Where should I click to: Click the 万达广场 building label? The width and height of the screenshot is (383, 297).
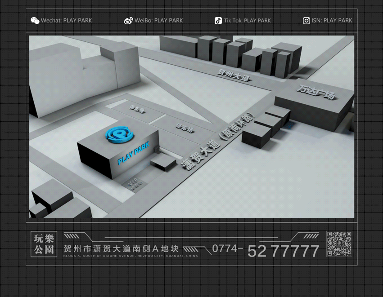(x=316, y=92)
